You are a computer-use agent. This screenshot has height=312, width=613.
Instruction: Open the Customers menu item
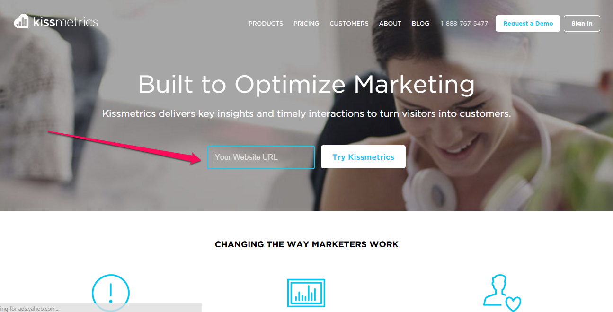pos(349,23)
